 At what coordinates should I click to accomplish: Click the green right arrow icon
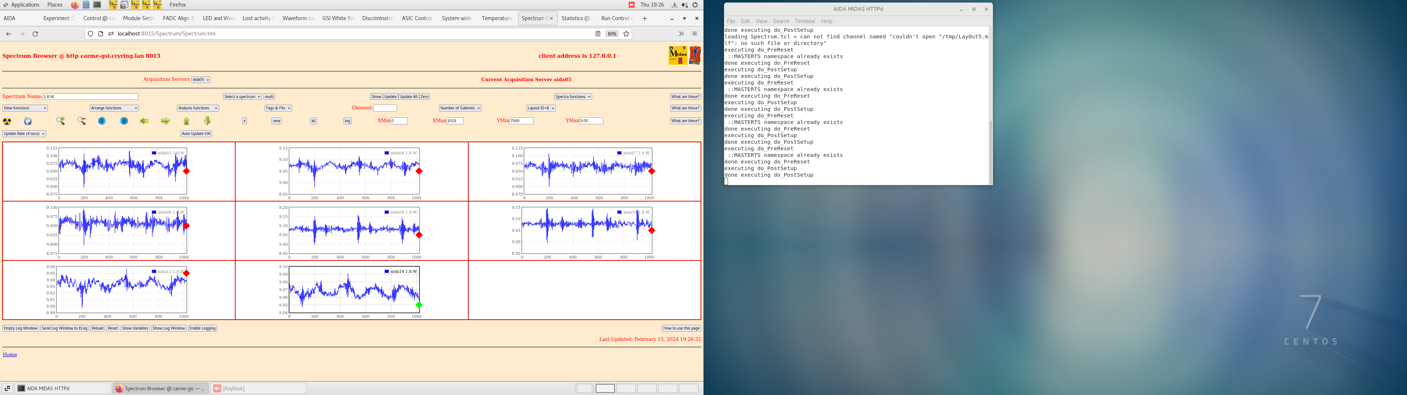tap(165, 121)
